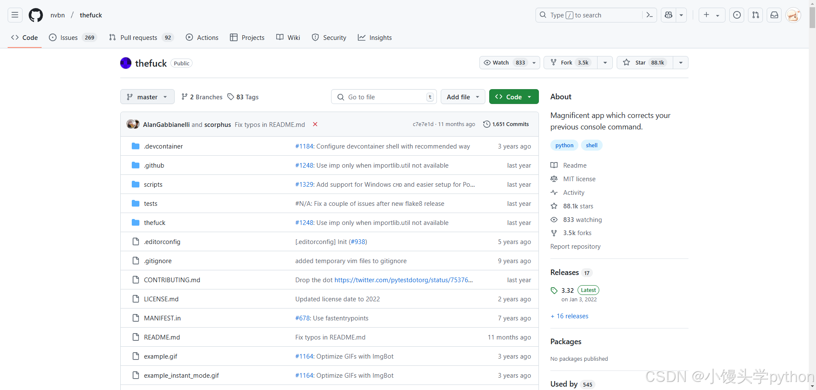Open the 83 Tags link

pos(243,97)
